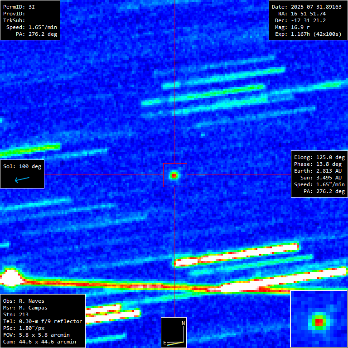Select the 'Elong: 125.0 deg' text
Screen dimensions: 348x348
pyautogui.click(x=319, y=157)
